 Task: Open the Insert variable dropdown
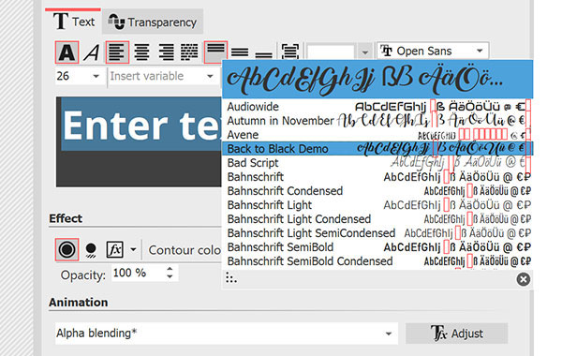pyautogui.click(x=161, y=76)
